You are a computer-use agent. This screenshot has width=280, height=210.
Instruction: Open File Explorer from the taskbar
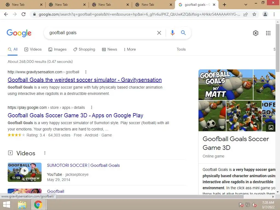(22, 205)
